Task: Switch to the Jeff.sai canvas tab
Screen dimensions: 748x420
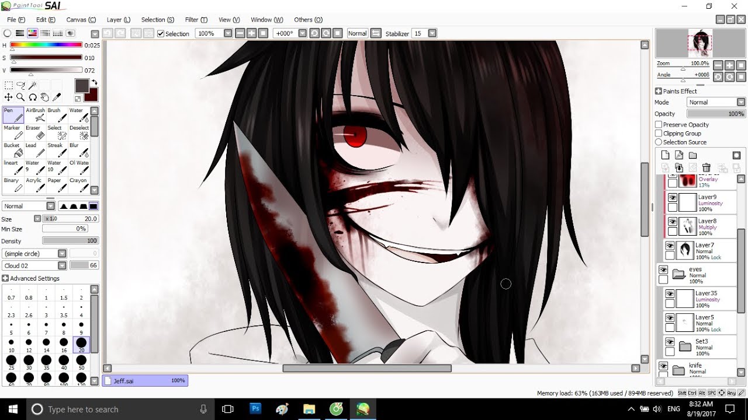Action: [x=145, y=381]
